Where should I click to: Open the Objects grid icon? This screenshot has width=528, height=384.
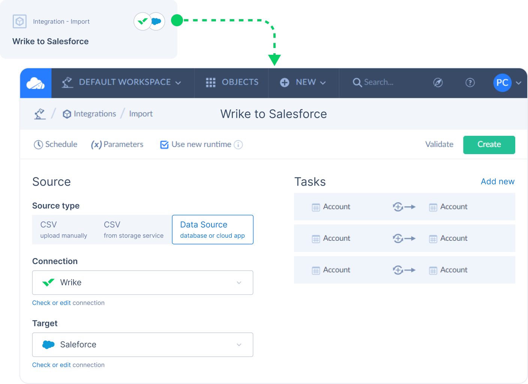click(x=211, y=82)
